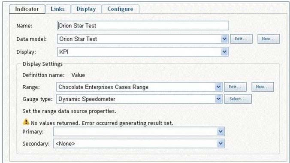Image resolution: width=290 pixels, height=163 pixels.
Task: Open the Range dropdown arrow
Action: 218,87
